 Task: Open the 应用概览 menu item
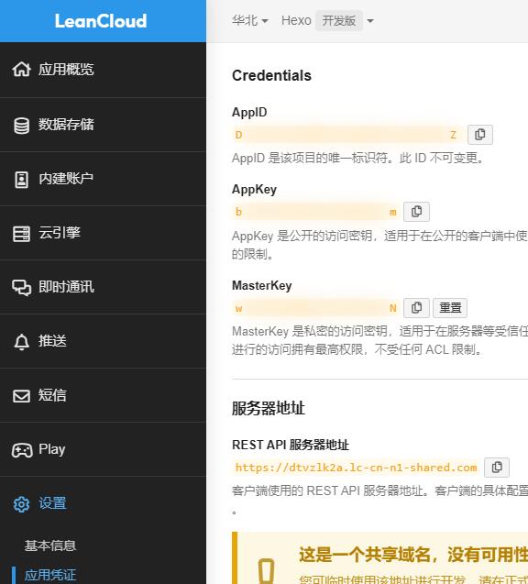[x=103, y=70]
